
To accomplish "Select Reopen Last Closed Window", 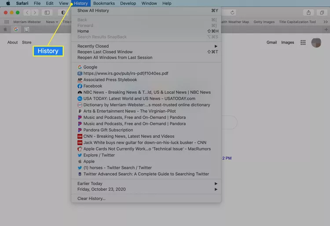I will [105, 52].
